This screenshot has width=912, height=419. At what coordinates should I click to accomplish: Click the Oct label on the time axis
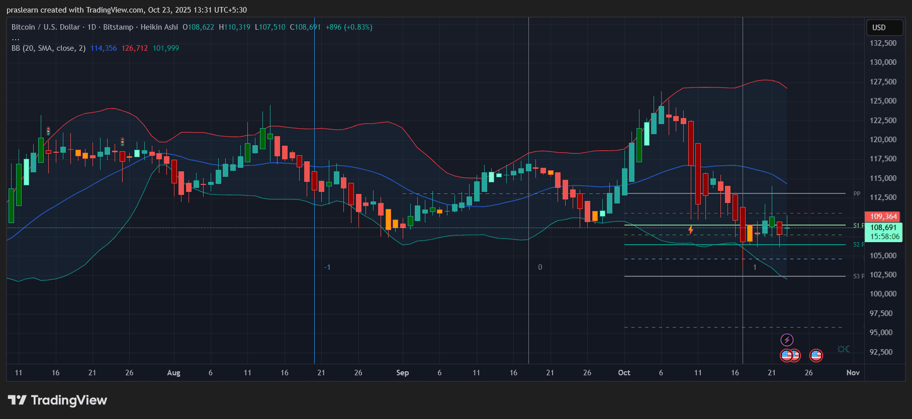(624, 373)
